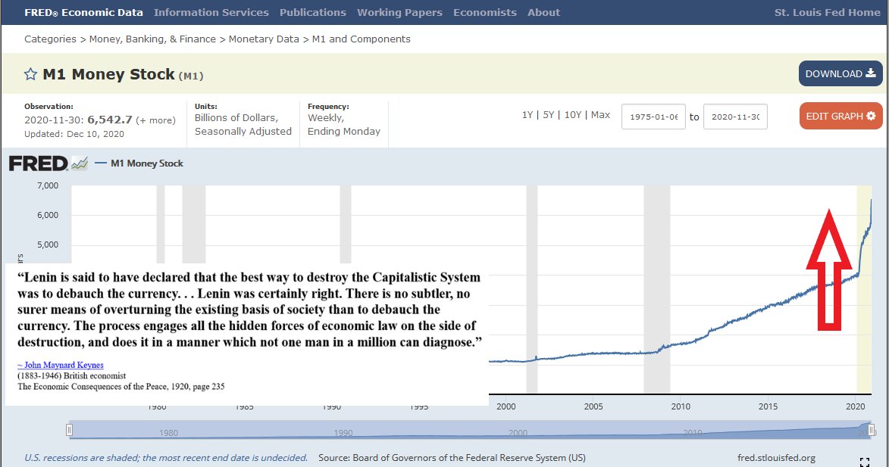Go to St. Louis Fed Home

tap(827, 12)
